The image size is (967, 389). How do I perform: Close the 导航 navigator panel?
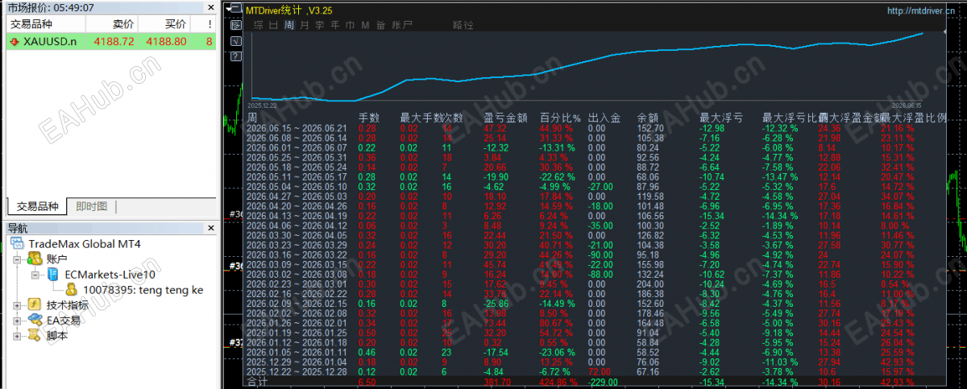click(x=210, y=228)
